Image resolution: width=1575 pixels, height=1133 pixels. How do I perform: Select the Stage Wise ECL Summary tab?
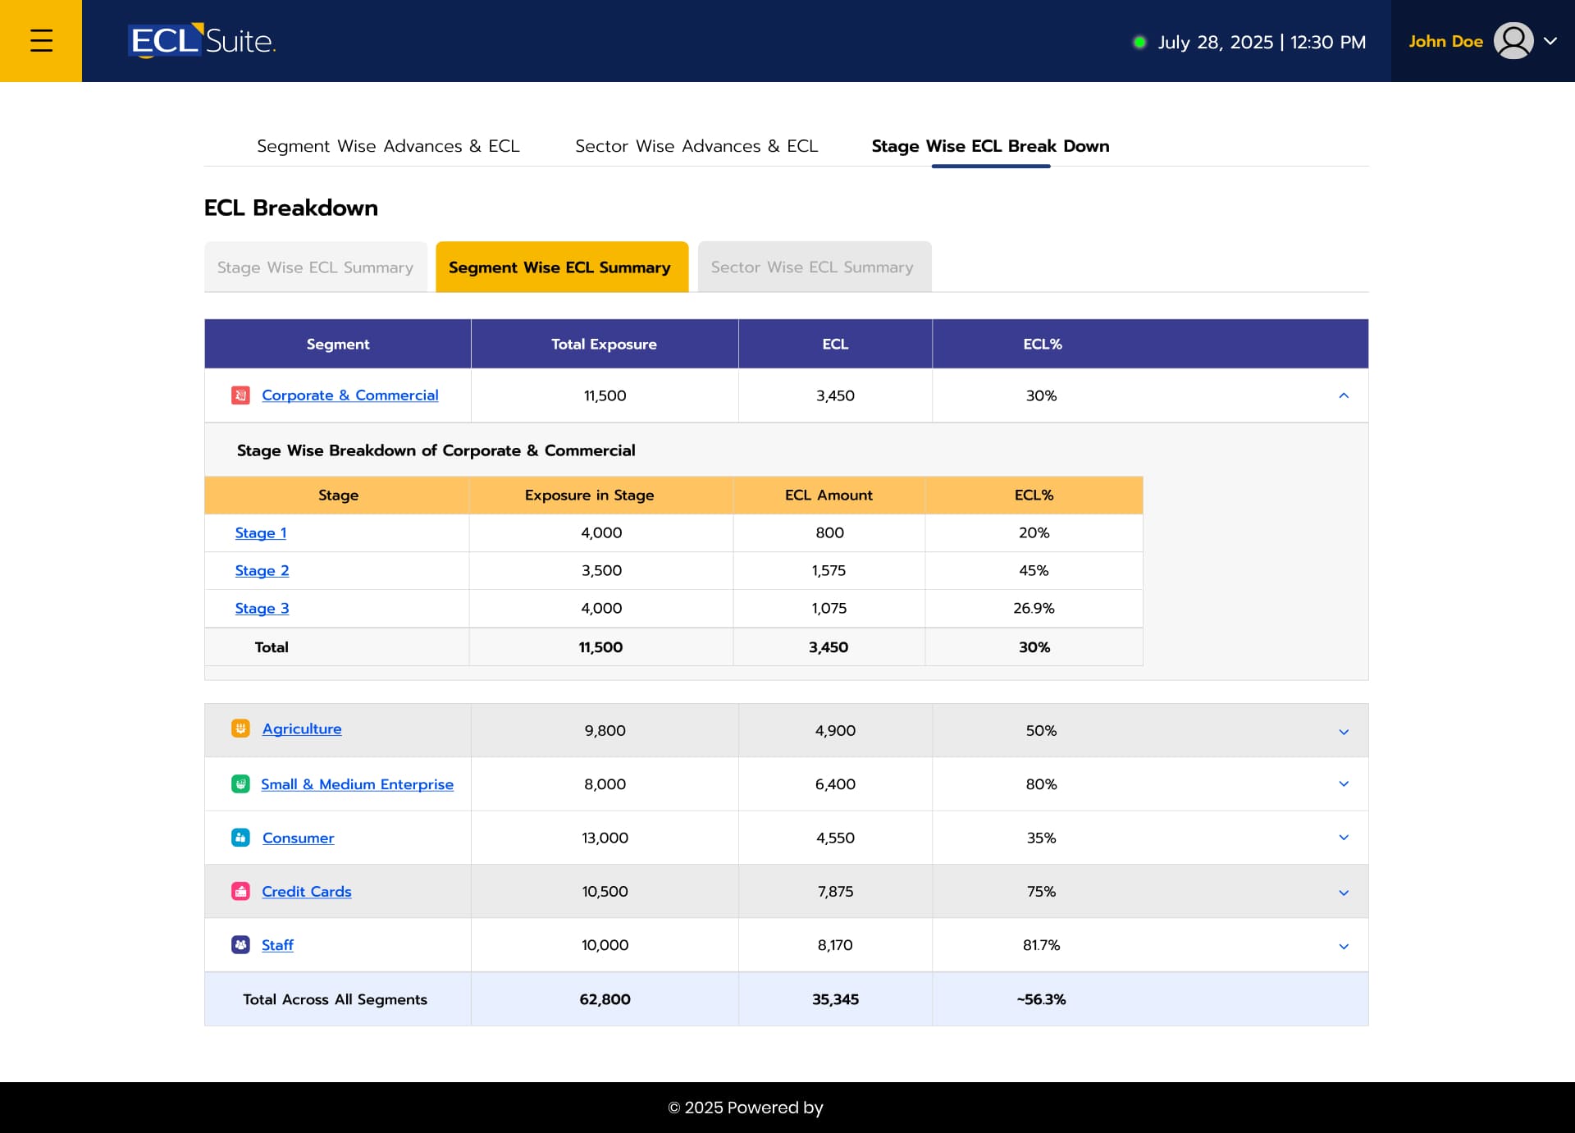click(x=315, y=267)
